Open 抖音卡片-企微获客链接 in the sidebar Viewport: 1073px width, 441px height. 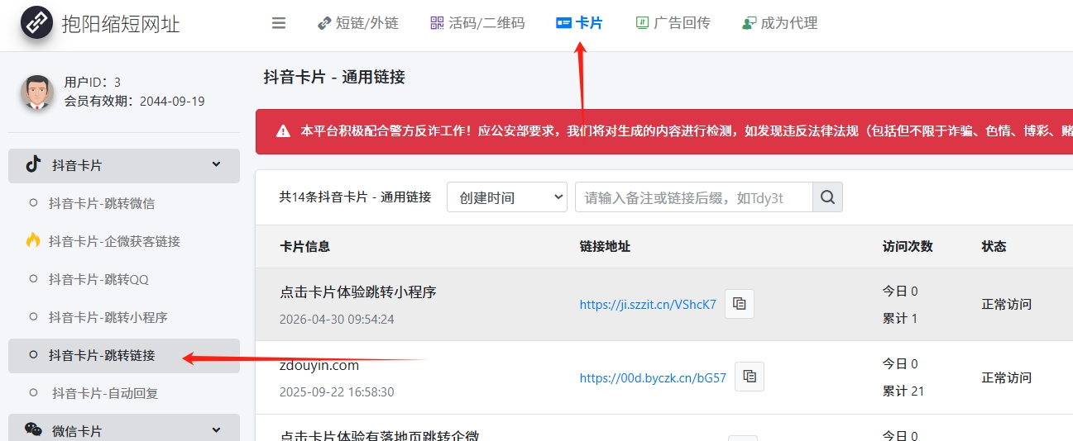point(114,241)
